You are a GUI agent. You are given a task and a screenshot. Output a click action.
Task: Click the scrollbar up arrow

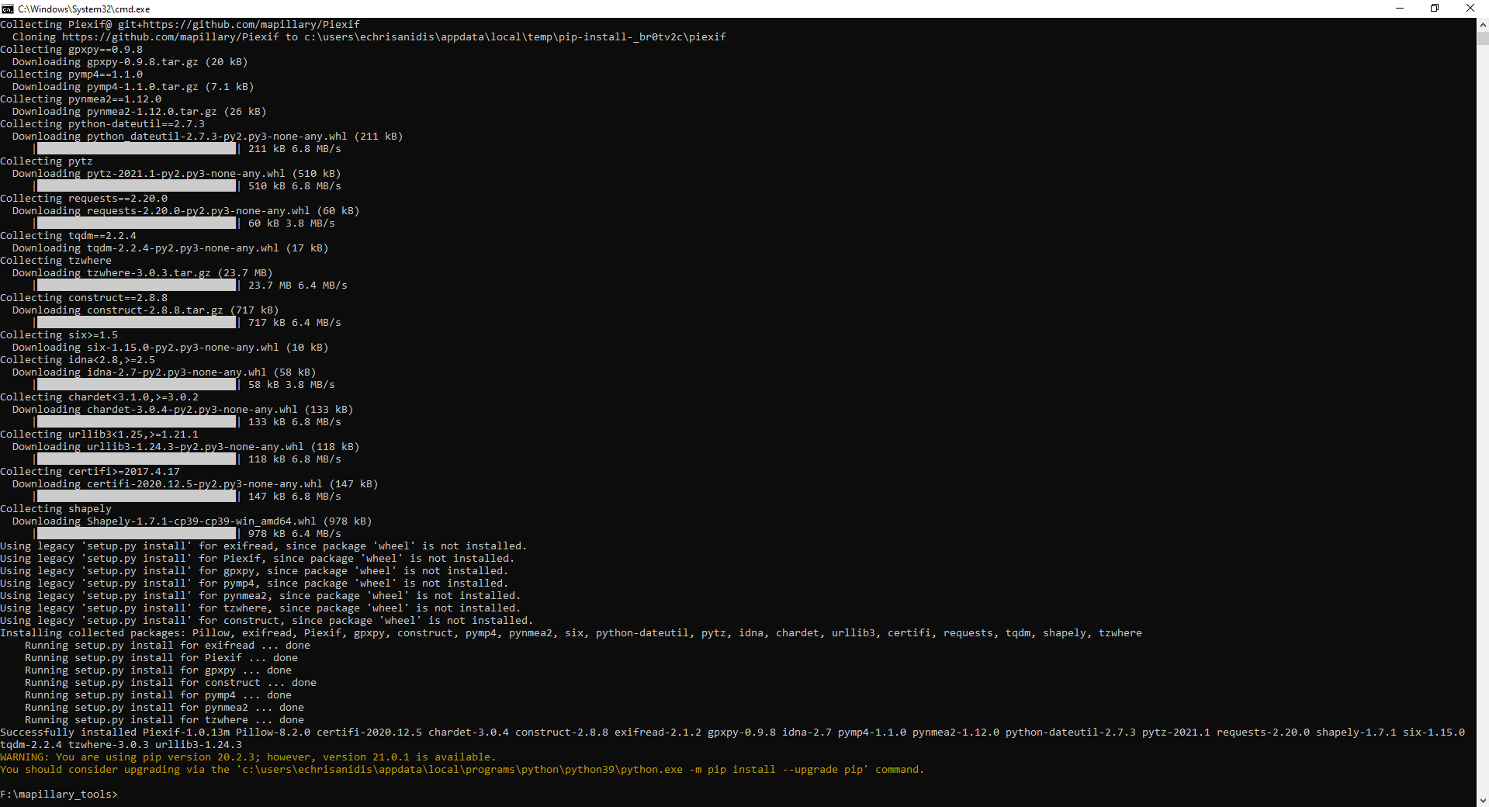pos(1482,24)
